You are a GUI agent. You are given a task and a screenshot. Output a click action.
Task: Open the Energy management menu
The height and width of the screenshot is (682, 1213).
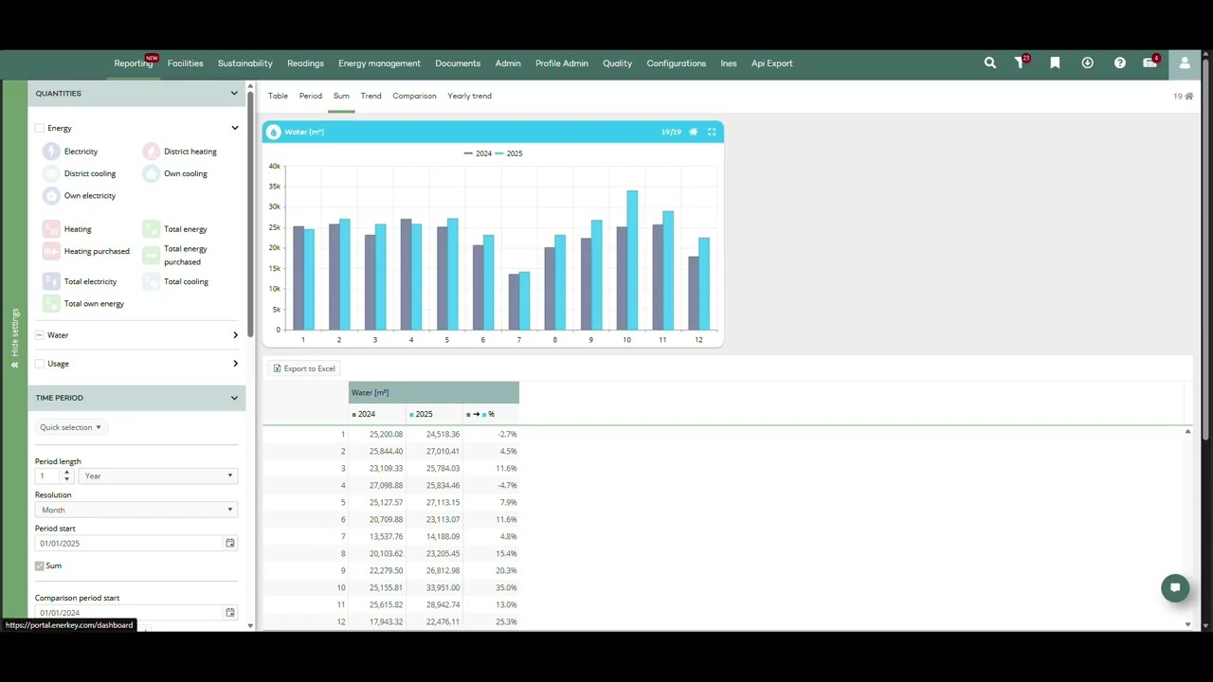[379, 63]
